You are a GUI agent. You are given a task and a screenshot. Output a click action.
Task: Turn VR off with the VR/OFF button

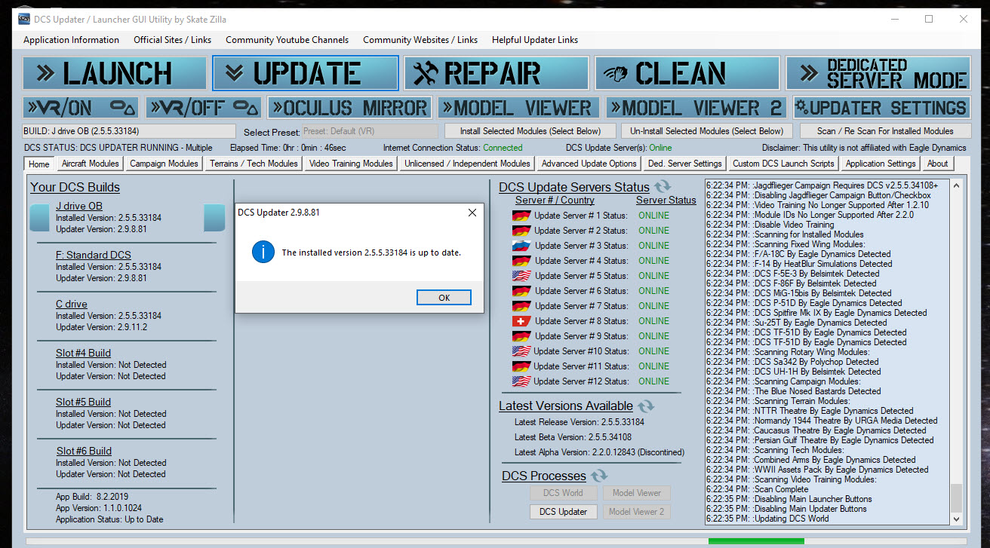click(204, 108)
